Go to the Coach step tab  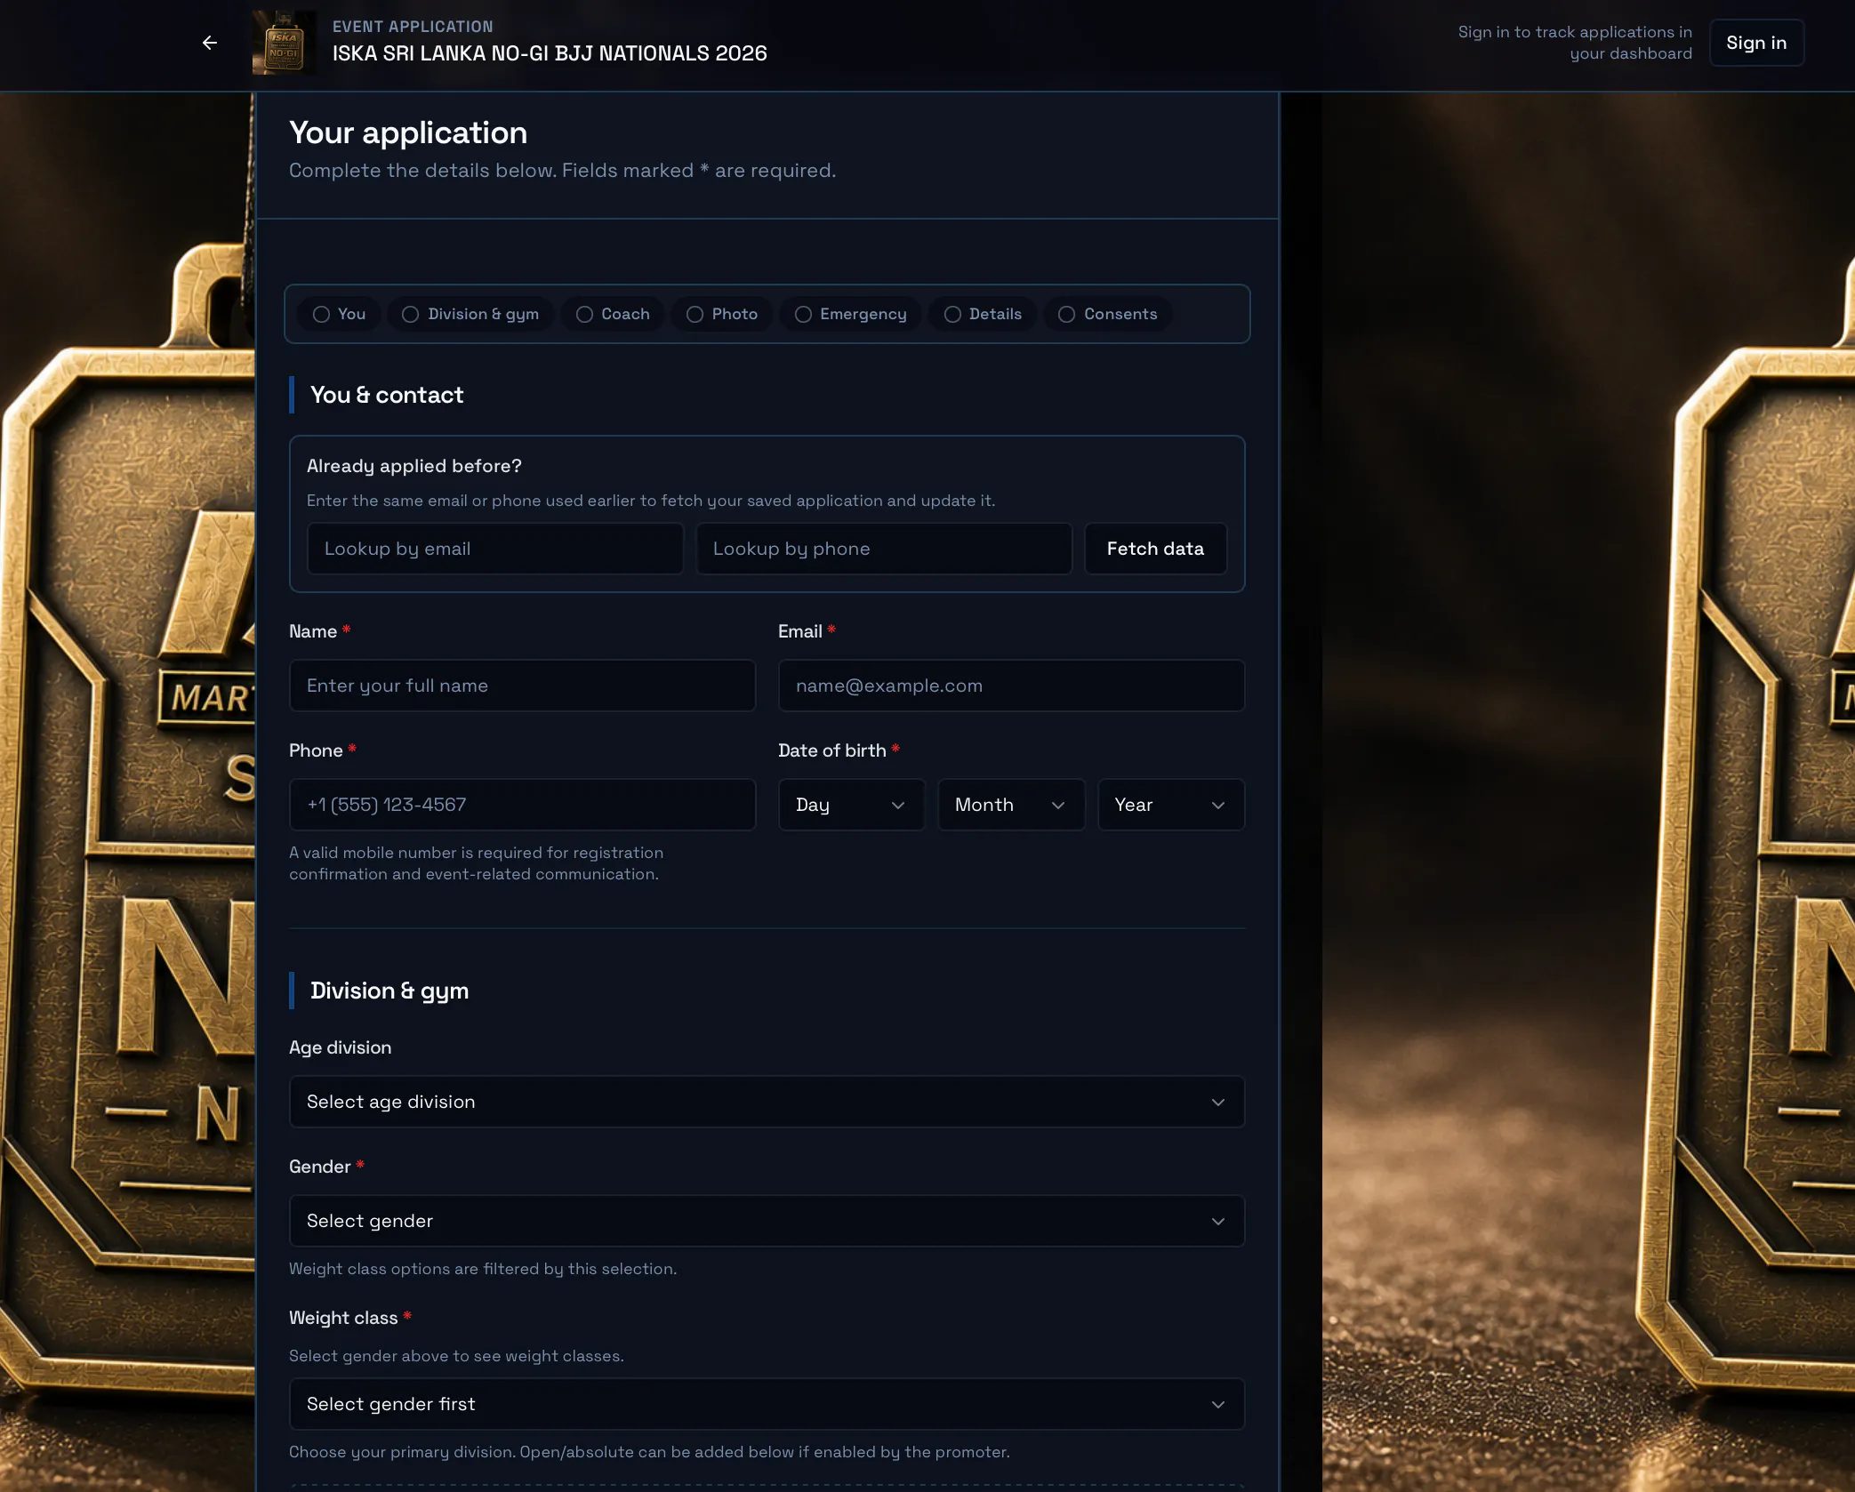(x=613, y=314)
